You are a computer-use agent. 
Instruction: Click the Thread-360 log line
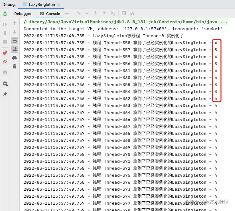120,77
